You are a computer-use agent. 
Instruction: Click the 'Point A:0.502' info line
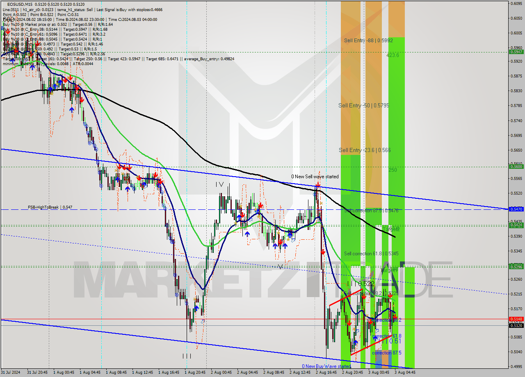15,14
